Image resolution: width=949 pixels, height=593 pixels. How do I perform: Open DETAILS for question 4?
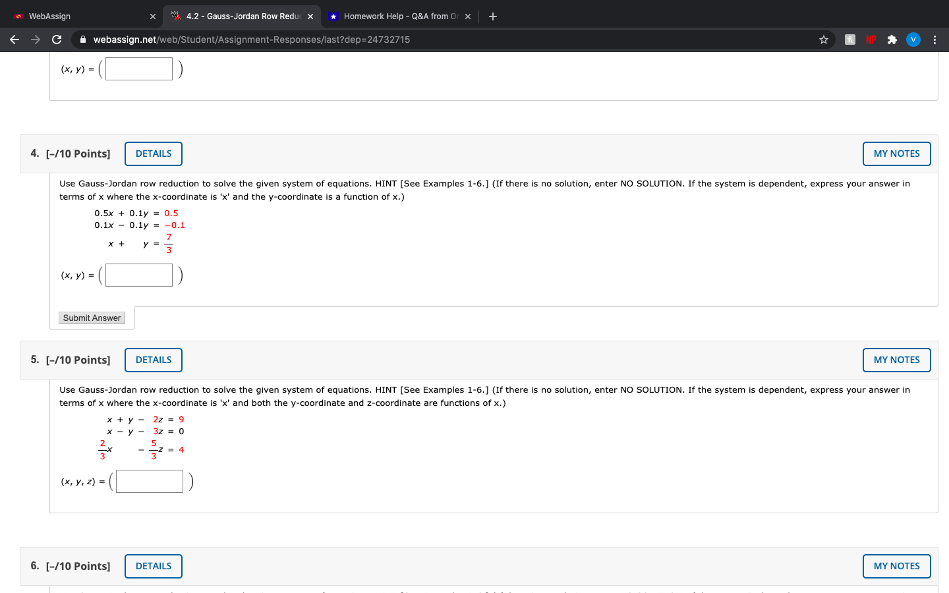pyautogui.click(x=154, y=154)
